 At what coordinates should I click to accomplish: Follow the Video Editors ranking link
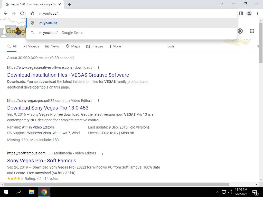(x=43, y=127)
